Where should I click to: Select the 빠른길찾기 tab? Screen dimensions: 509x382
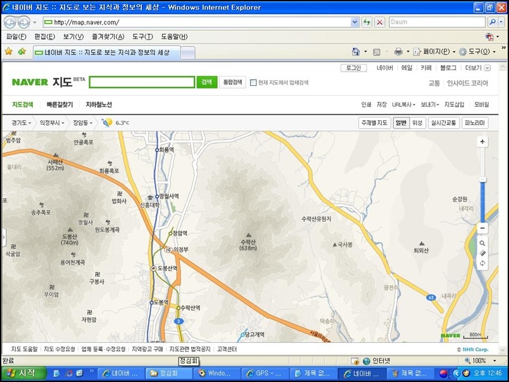60,104
